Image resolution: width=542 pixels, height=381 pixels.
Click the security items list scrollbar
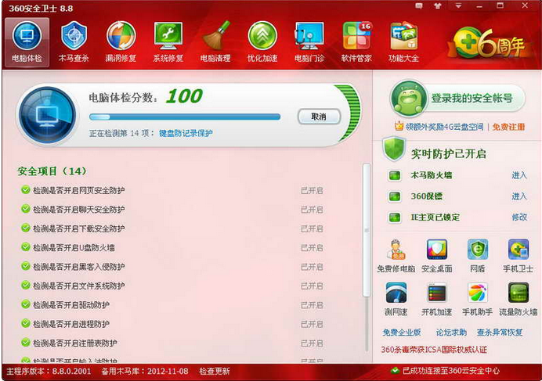[367, 230]
